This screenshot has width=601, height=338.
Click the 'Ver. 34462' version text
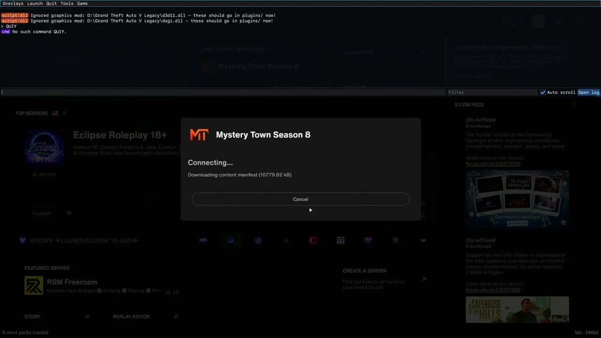point(586,332)
